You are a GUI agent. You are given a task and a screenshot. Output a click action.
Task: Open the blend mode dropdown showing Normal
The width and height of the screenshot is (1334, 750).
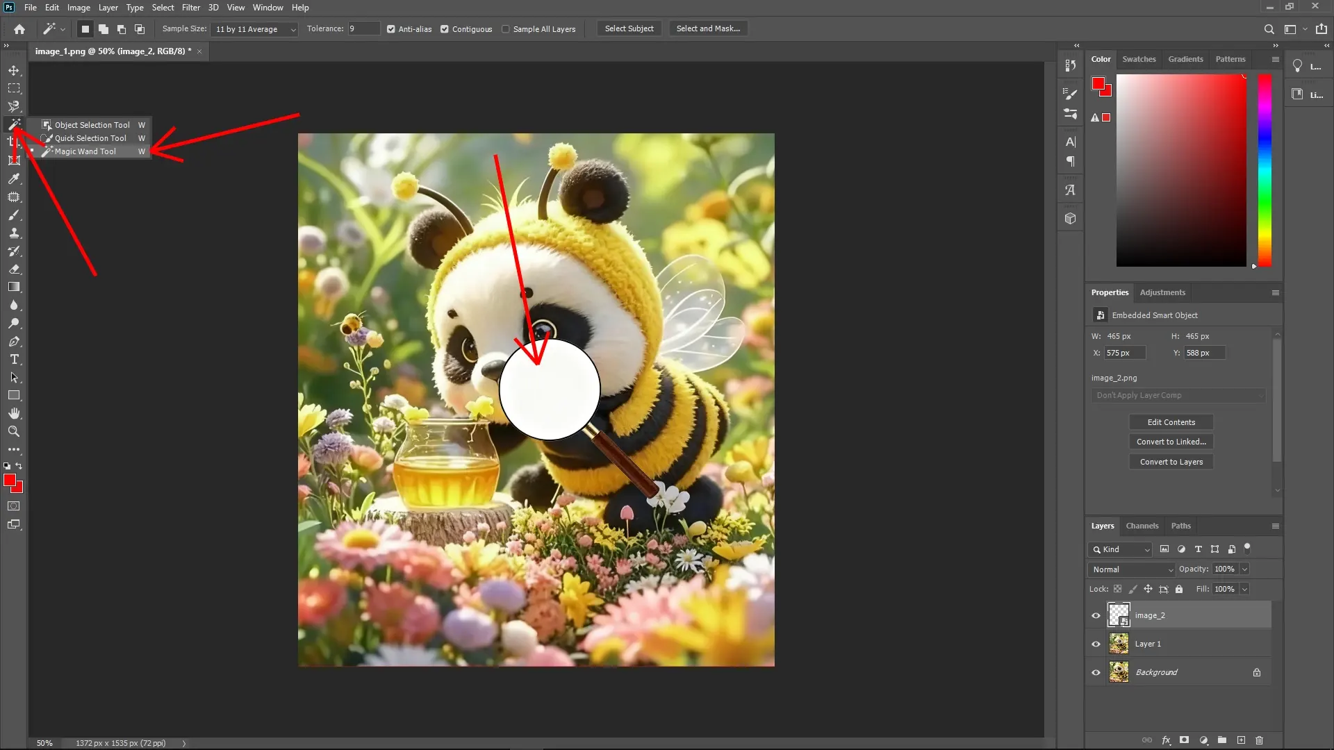coord(1130,569)
